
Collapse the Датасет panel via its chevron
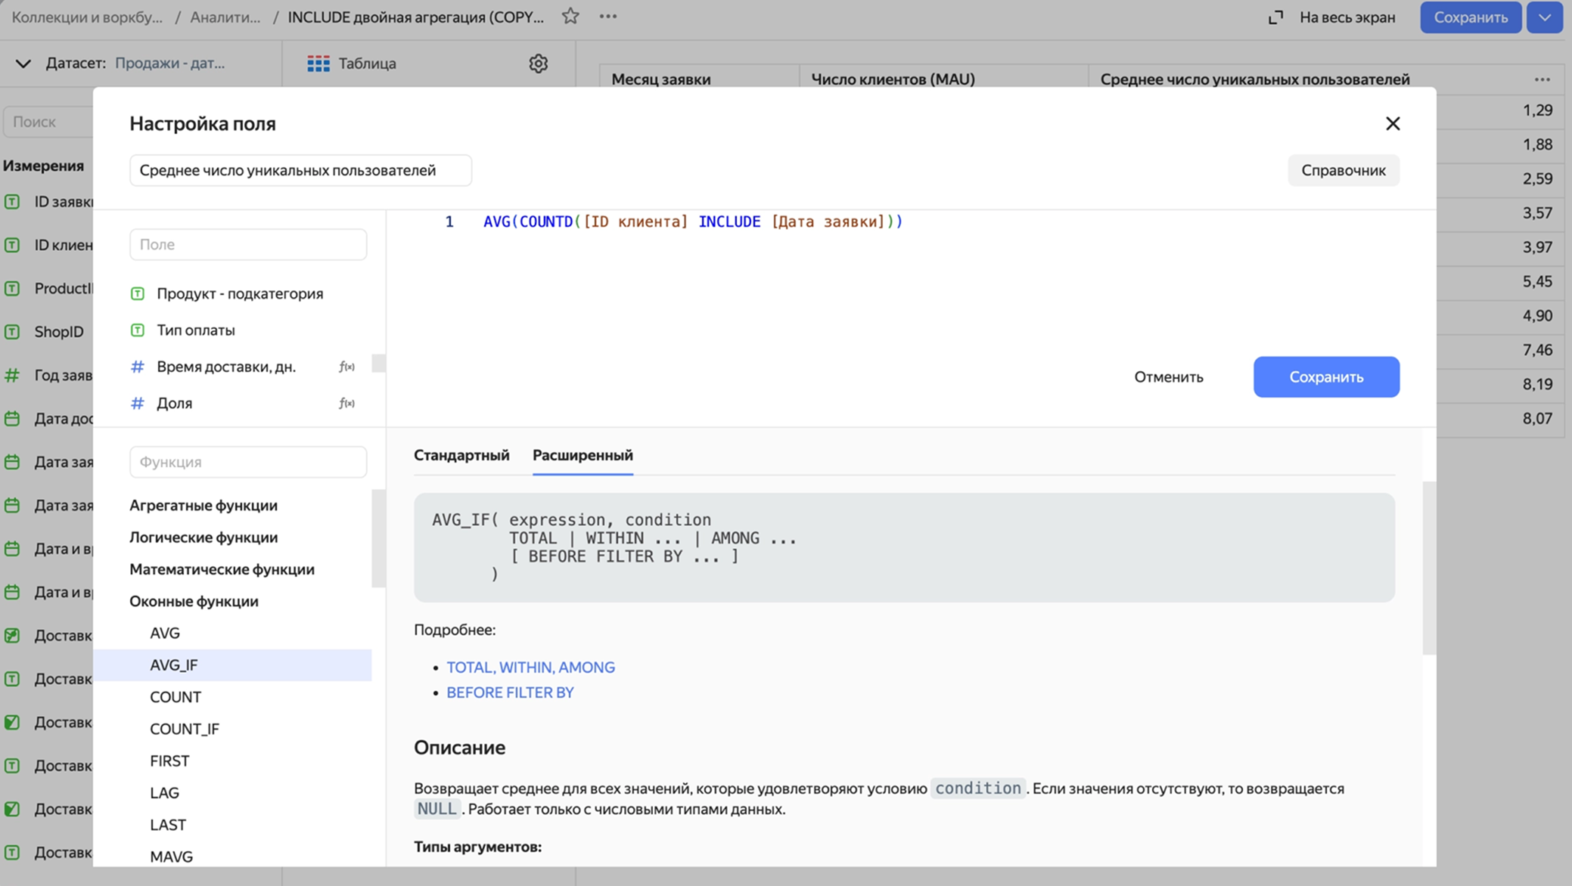coord(23,64)
